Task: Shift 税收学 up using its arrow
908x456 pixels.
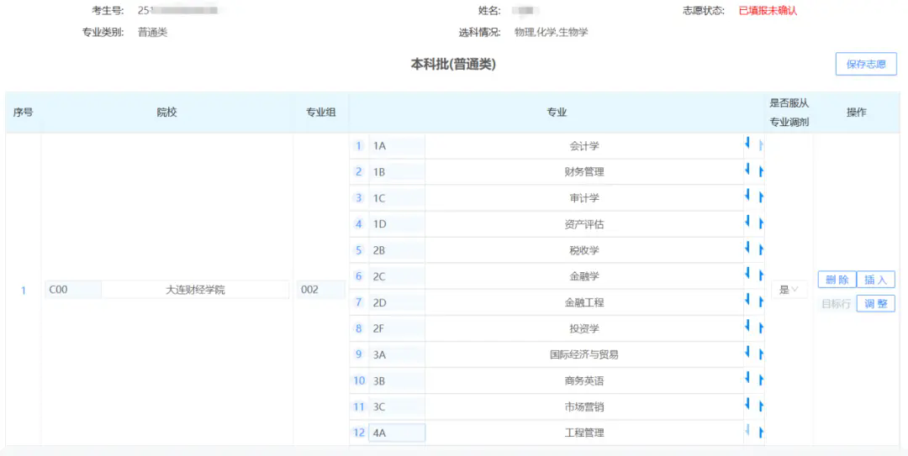Action: [761, 250]
